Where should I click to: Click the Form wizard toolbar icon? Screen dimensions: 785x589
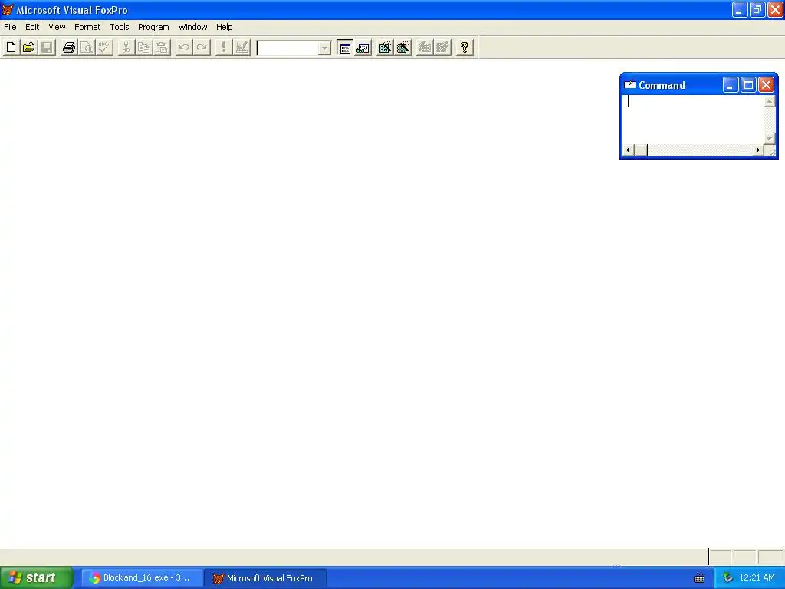(385, 48)
